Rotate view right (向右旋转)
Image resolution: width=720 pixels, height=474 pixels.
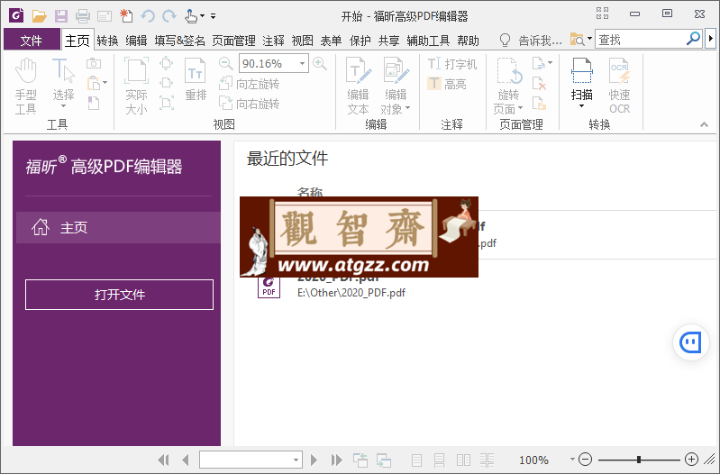[x=250, y=104]
